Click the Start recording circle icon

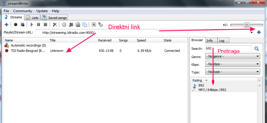coord(16,25)
